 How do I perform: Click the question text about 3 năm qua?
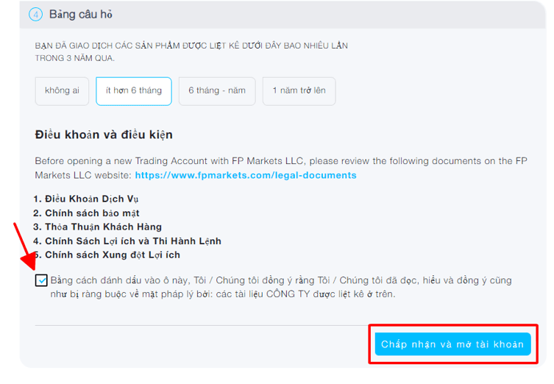click(191, 51)
